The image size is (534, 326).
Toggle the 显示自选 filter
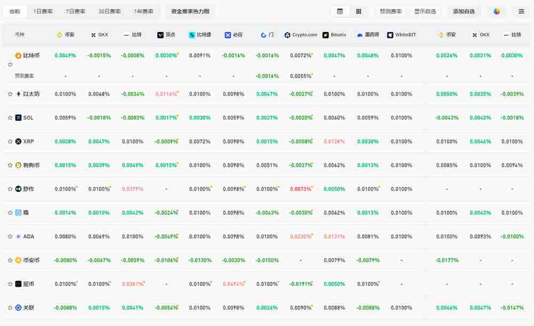425,11
